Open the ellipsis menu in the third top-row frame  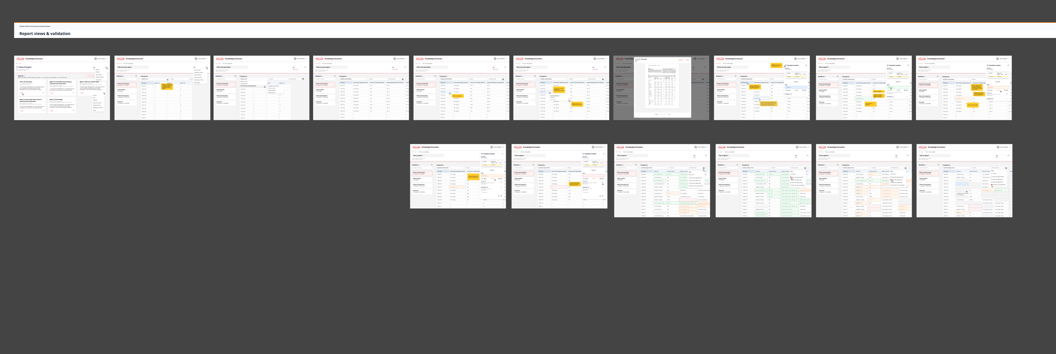305,67
